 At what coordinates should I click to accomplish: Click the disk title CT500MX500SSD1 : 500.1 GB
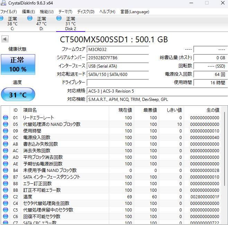(114, 40)
